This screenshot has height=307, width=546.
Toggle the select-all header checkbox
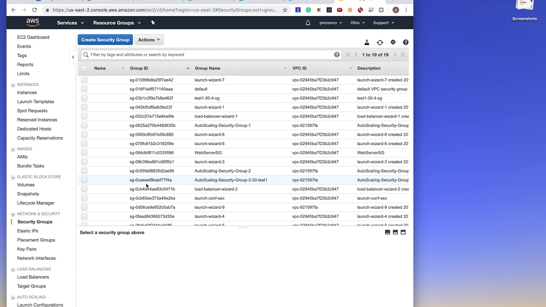(x=84, y=68)
